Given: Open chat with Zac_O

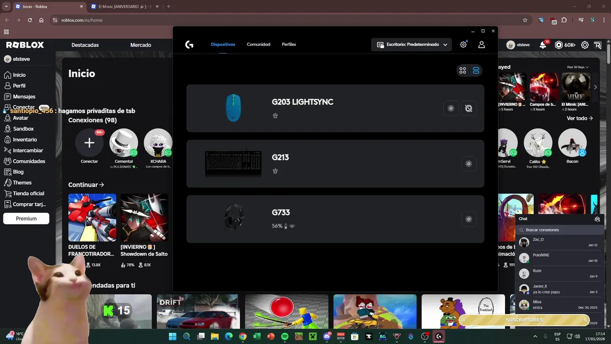Looking at the screenshot, I should (x=559, y=242).
